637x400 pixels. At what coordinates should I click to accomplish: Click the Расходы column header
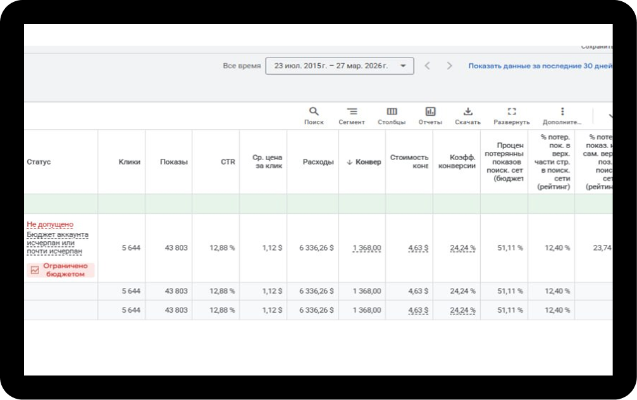[x=318, y=162]
